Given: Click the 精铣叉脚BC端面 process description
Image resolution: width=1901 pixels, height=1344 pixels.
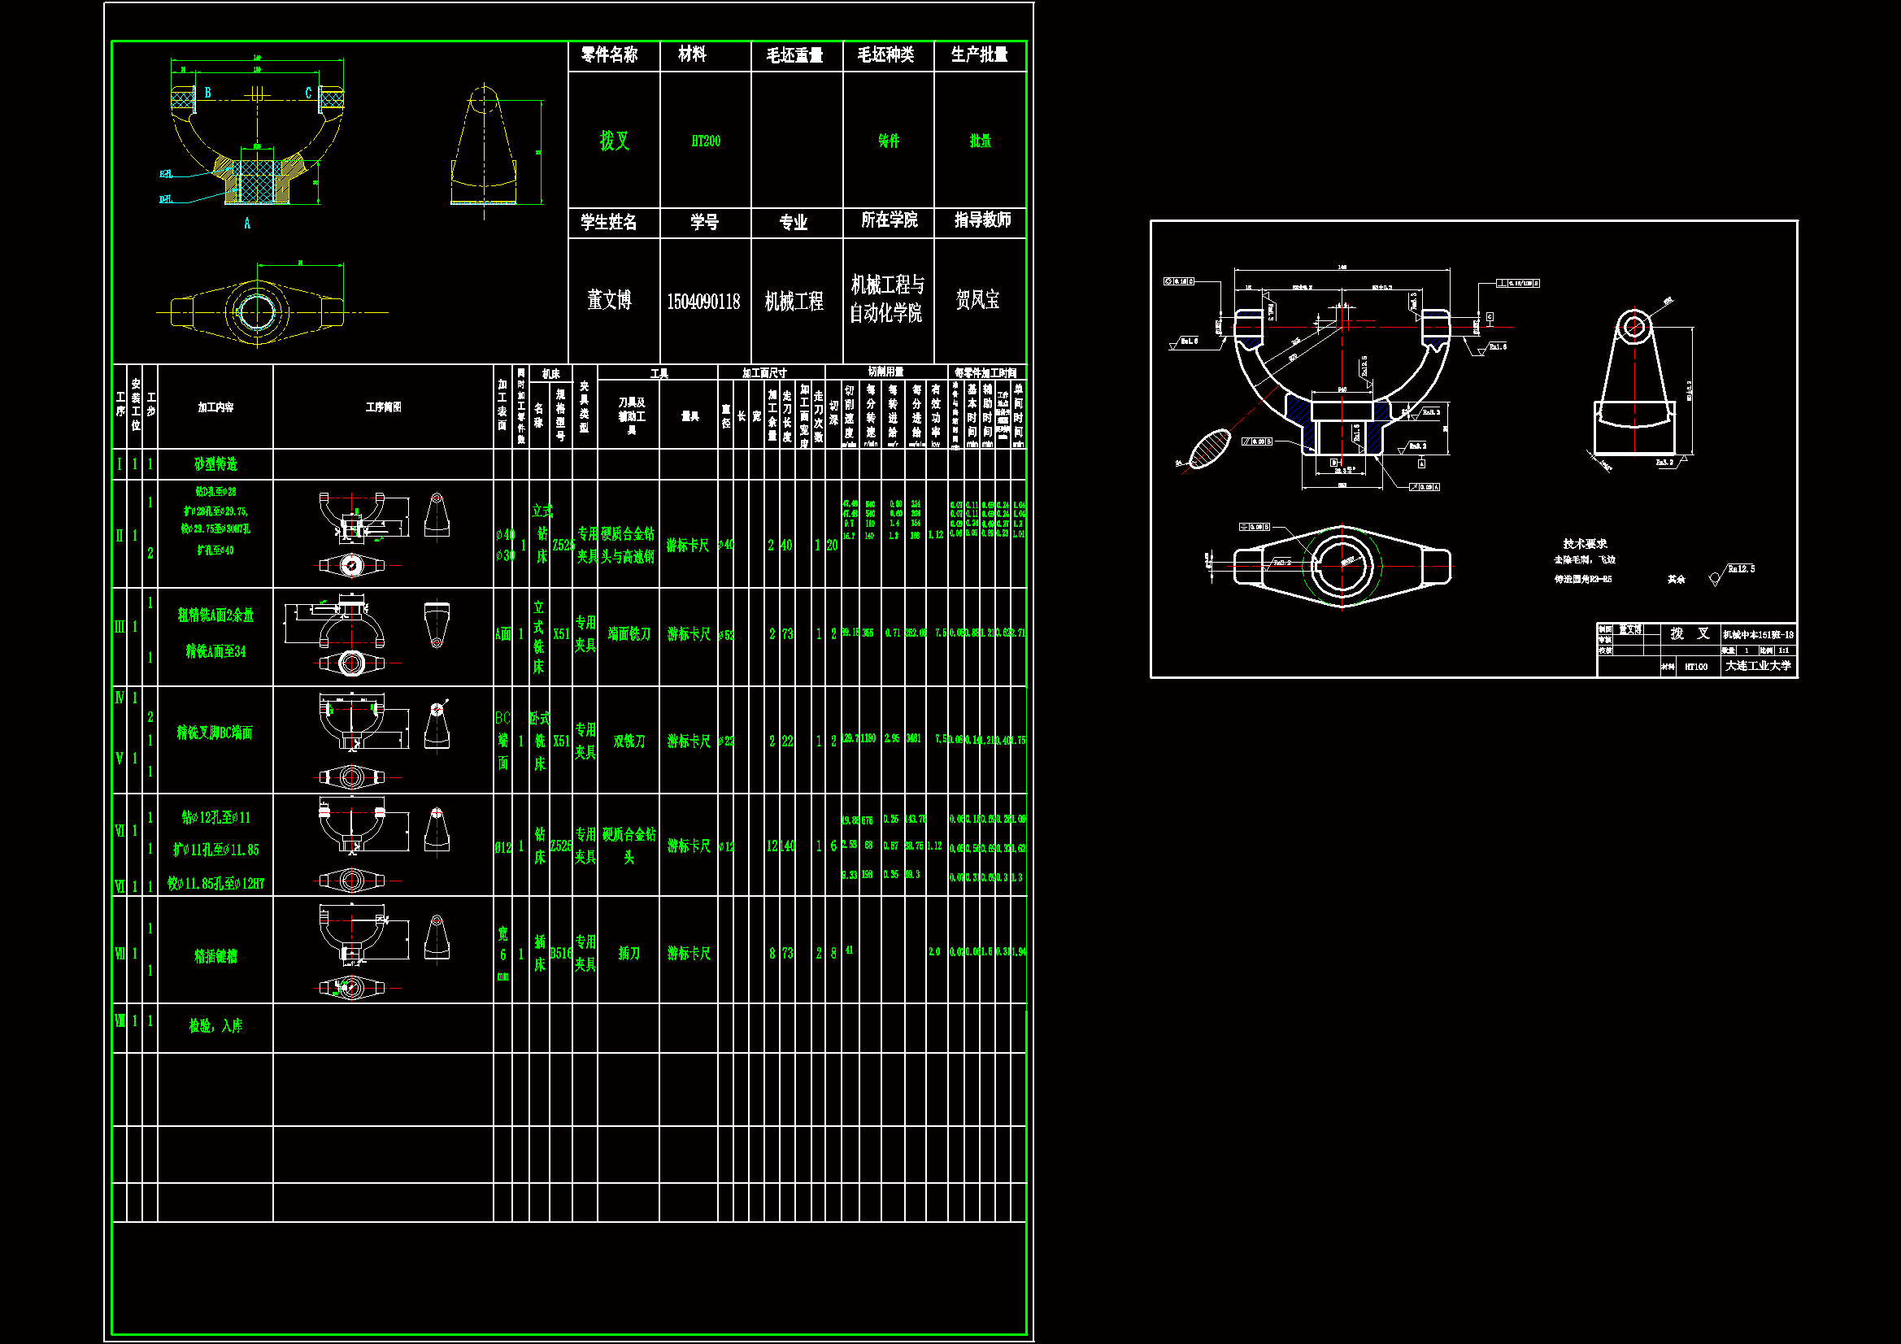Looking at the screenshot, I should [215, 733].
